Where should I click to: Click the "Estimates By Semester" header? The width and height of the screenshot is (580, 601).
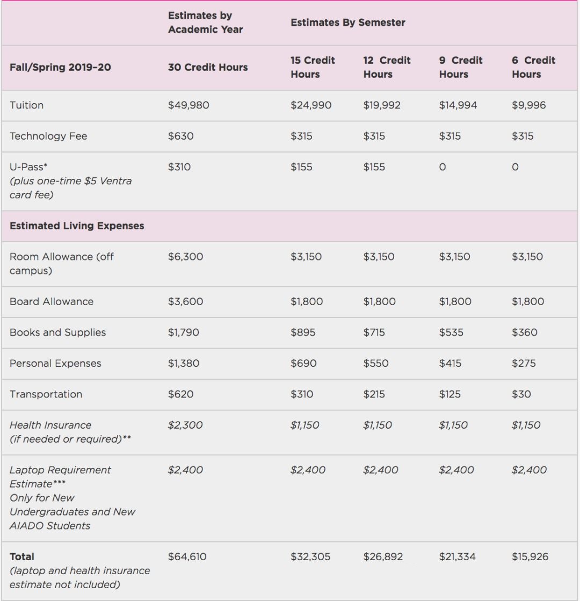click(347, 23)
